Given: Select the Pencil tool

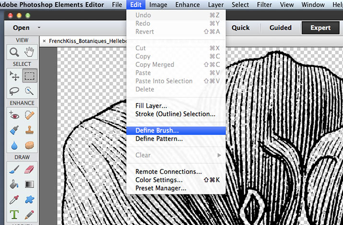Looking at the screenshot, I should coord(29,214).
